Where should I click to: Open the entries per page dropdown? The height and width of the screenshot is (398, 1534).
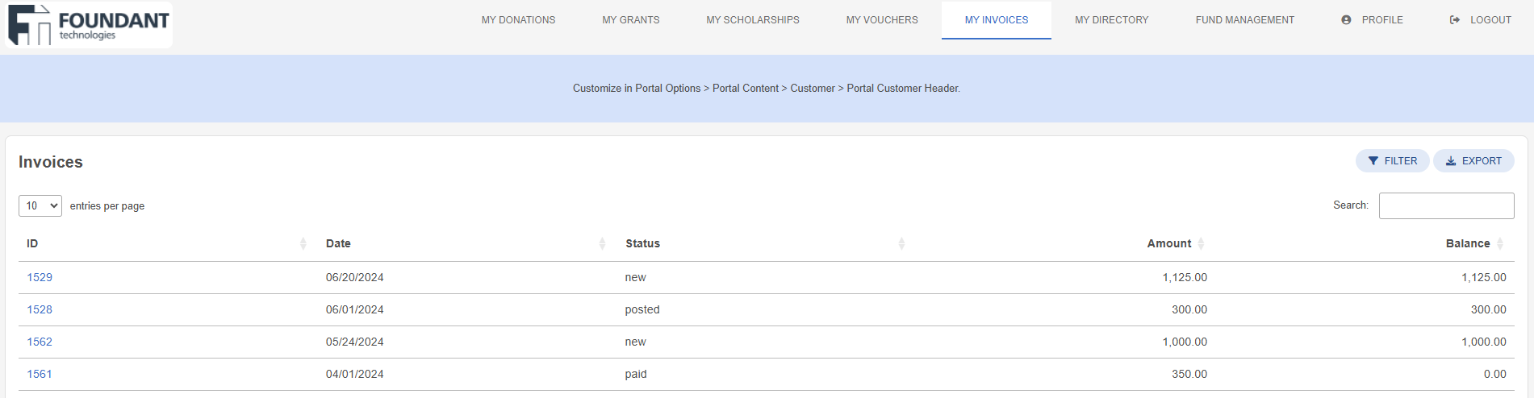click(x=40, y=206)
